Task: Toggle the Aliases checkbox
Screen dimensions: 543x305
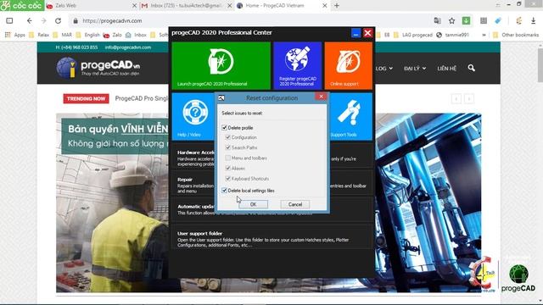Action: tap(228, 168)
